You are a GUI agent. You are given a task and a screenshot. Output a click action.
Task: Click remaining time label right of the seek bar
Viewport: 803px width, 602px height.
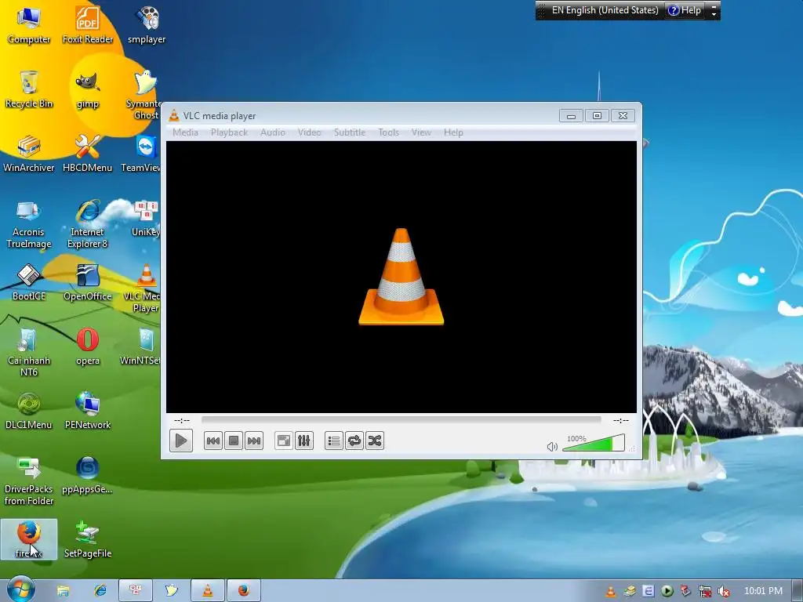coord(621,420)
